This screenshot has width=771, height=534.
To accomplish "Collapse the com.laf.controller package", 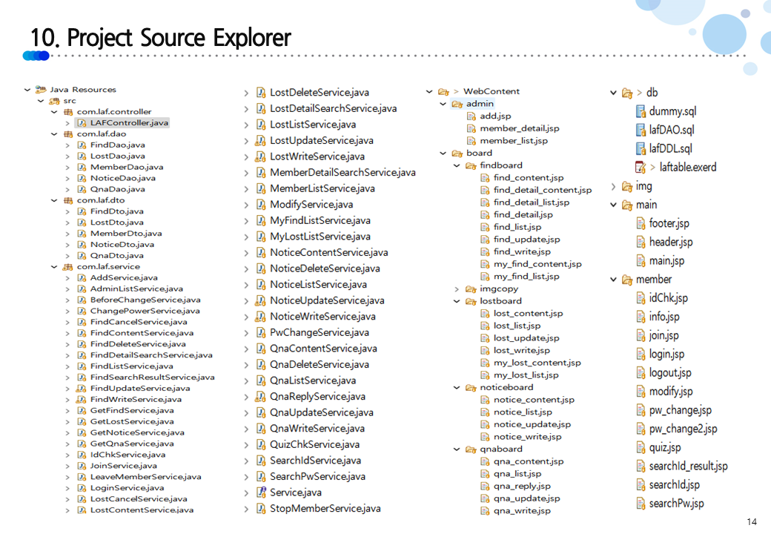I will click(x=54, y=112).
